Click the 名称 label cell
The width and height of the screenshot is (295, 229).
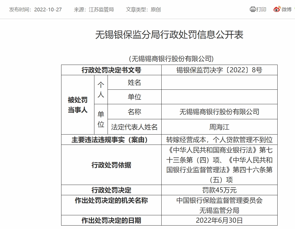coord(134,112)
